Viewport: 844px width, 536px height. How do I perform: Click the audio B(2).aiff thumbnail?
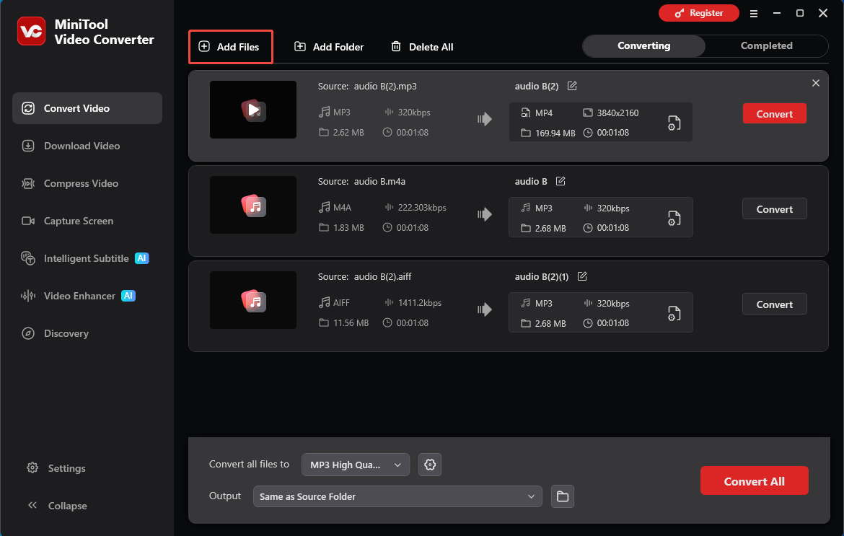[253, 300]
